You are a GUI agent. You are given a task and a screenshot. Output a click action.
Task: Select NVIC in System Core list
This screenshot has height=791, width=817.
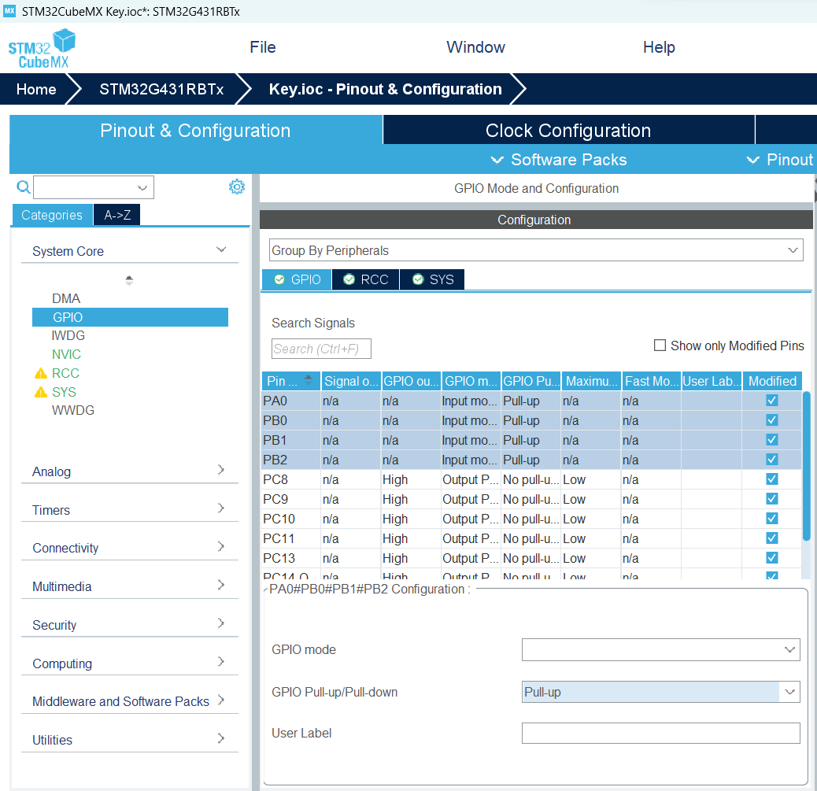coord(66,354)
